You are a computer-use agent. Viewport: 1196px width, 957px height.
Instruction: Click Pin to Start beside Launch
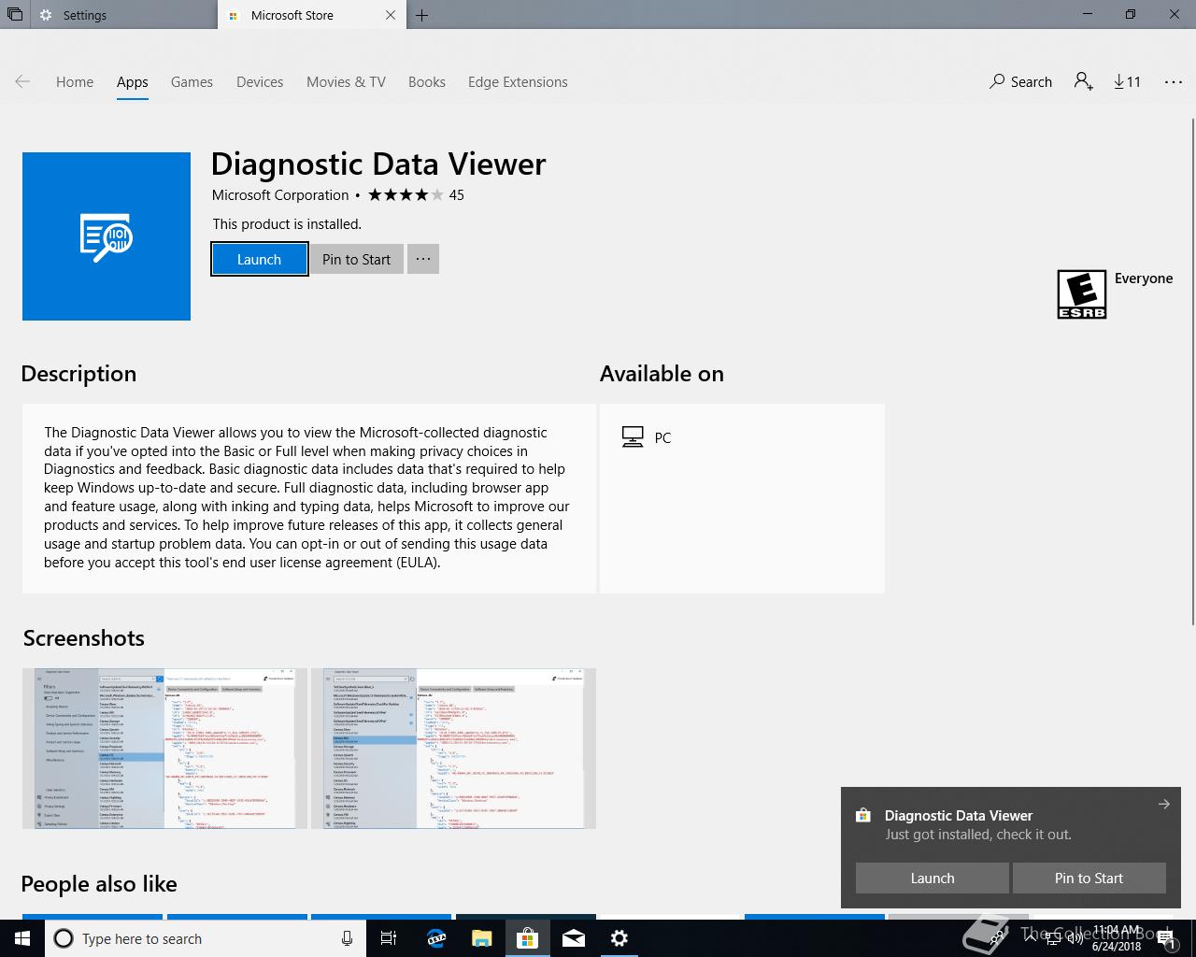coord(356,259)
